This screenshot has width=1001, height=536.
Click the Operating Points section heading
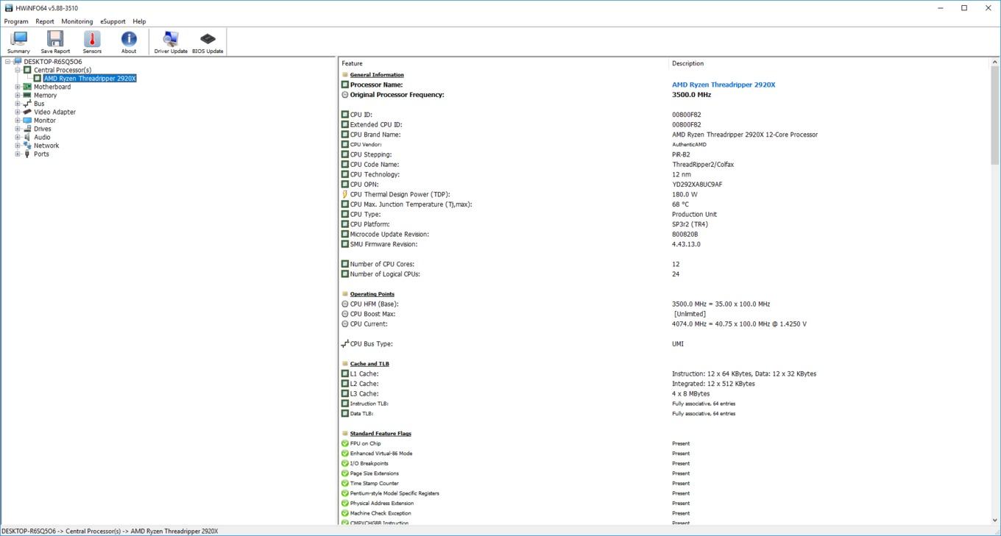(x=372, y=294)
